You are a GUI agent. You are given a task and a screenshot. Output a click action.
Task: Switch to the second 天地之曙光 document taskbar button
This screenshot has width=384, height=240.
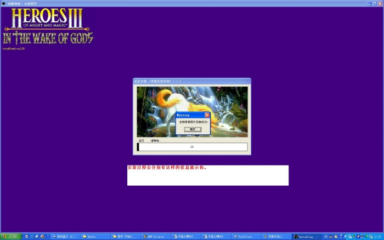[x=216, y=237]
